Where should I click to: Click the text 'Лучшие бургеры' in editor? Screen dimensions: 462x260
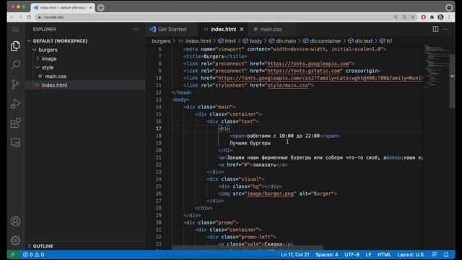tap(250, 143)
